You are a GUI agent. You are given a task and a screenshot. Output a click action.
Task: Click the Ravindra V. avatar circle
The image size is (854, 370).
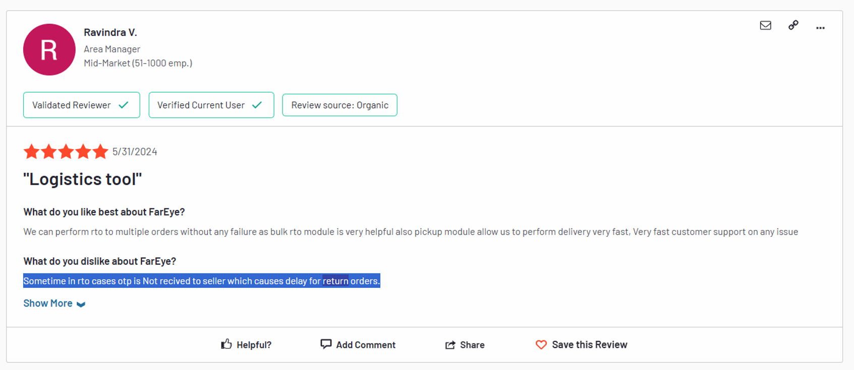point(49,50)
